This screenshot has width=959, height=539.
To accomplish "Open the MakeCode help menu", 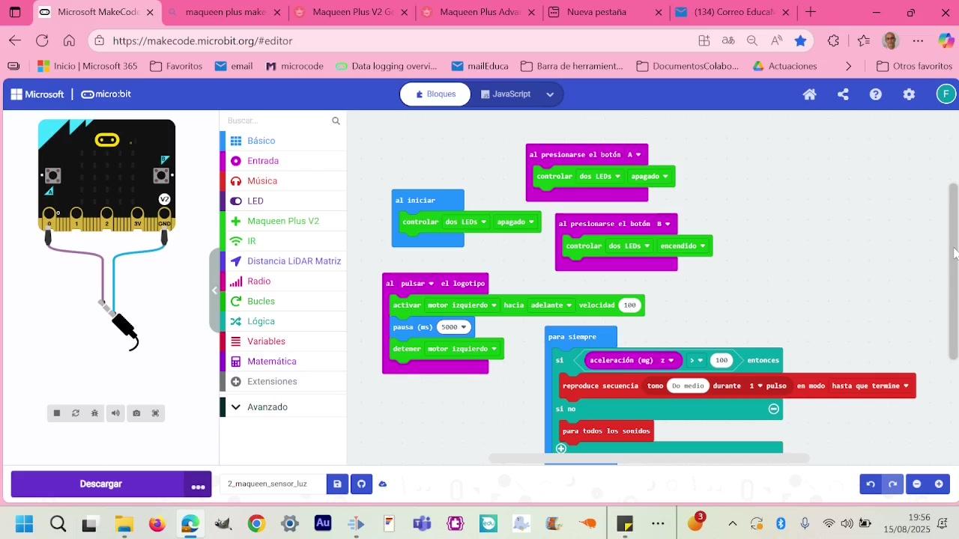I will [876, 94].
